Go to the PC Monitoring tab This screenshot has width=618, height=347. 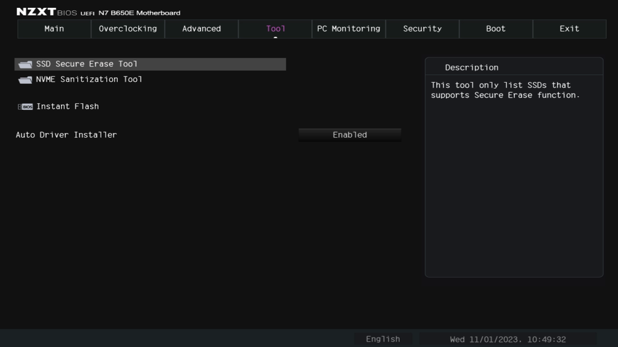tap(349, 28)
